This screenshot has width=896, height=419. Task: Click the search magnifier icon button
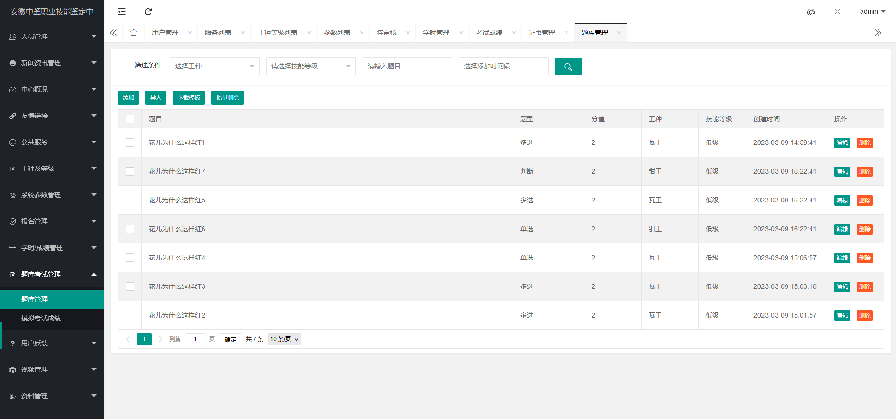[x=568, y=67]
